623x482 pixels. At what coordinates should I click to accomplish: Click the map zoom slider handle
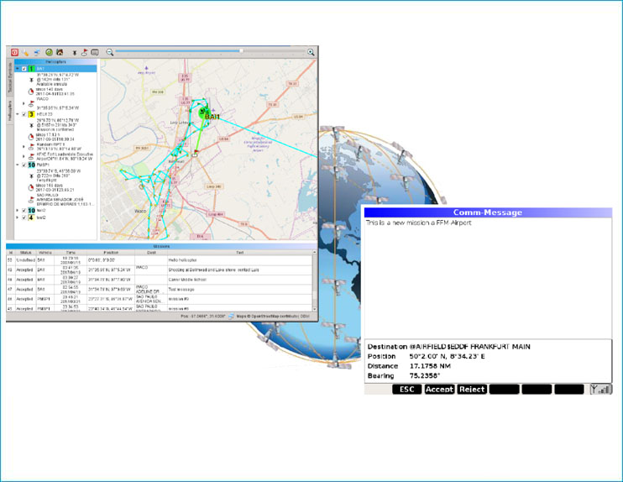(x=241, y=52)
